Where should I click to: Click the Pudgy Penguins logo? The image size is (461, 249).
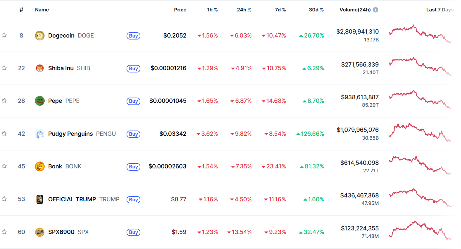click(39, 133)
